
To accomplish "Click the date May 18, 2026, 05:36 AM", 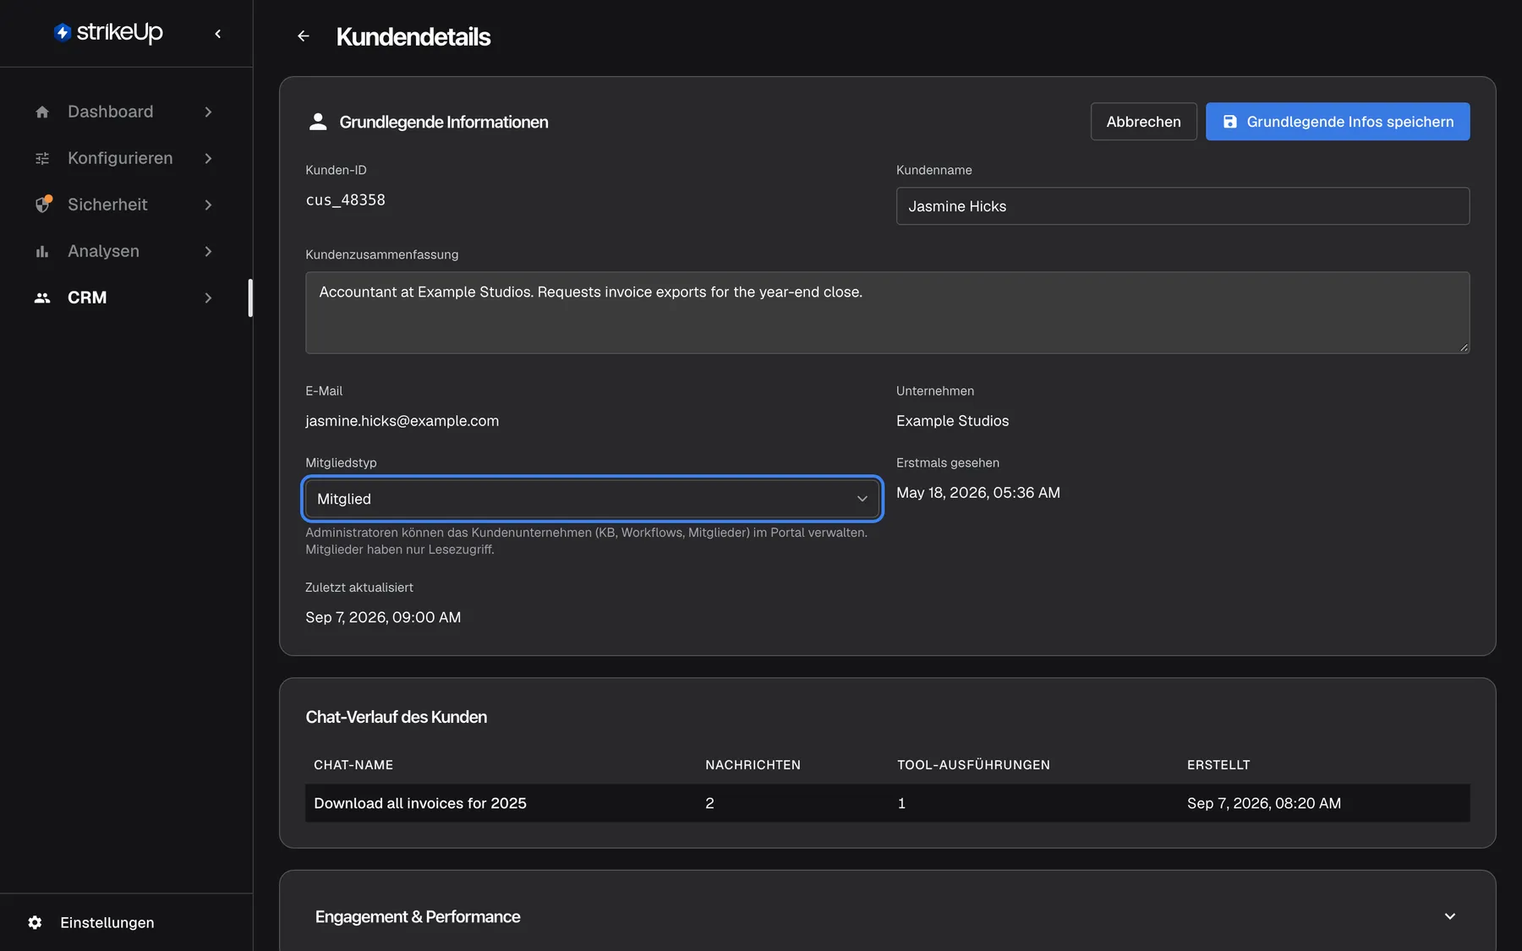I will pyautogui.click(x=977, y=493).
